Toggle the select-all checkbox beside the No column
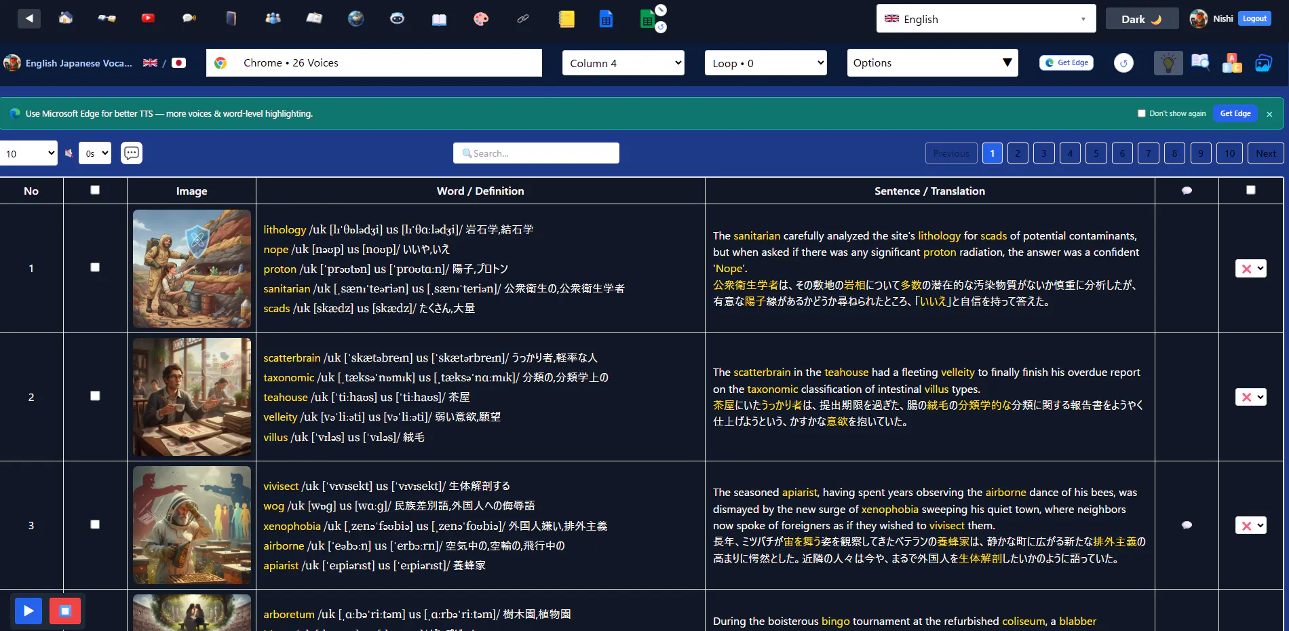Screen dimensions: 1289x631 coord(95,190)
